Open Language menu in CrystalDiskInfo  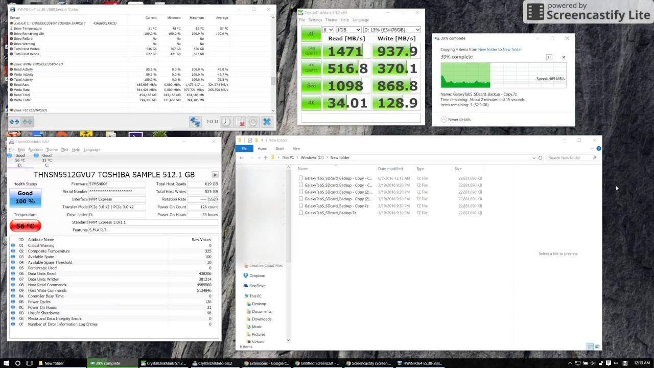pos(92,150)
